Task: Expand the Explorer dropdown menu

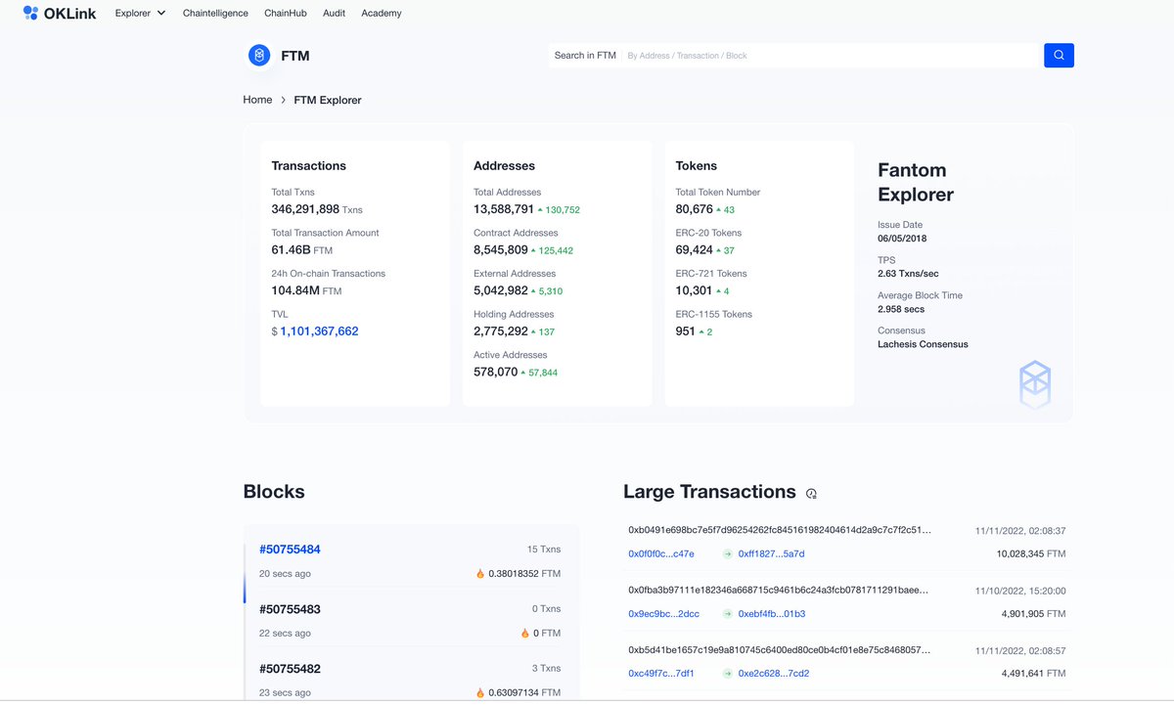Action: [x=140, y=13]
